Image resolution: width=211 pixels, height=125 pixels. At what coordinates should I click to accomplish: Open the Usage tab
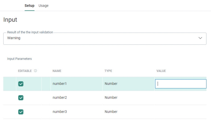click(x=43, y=6)
